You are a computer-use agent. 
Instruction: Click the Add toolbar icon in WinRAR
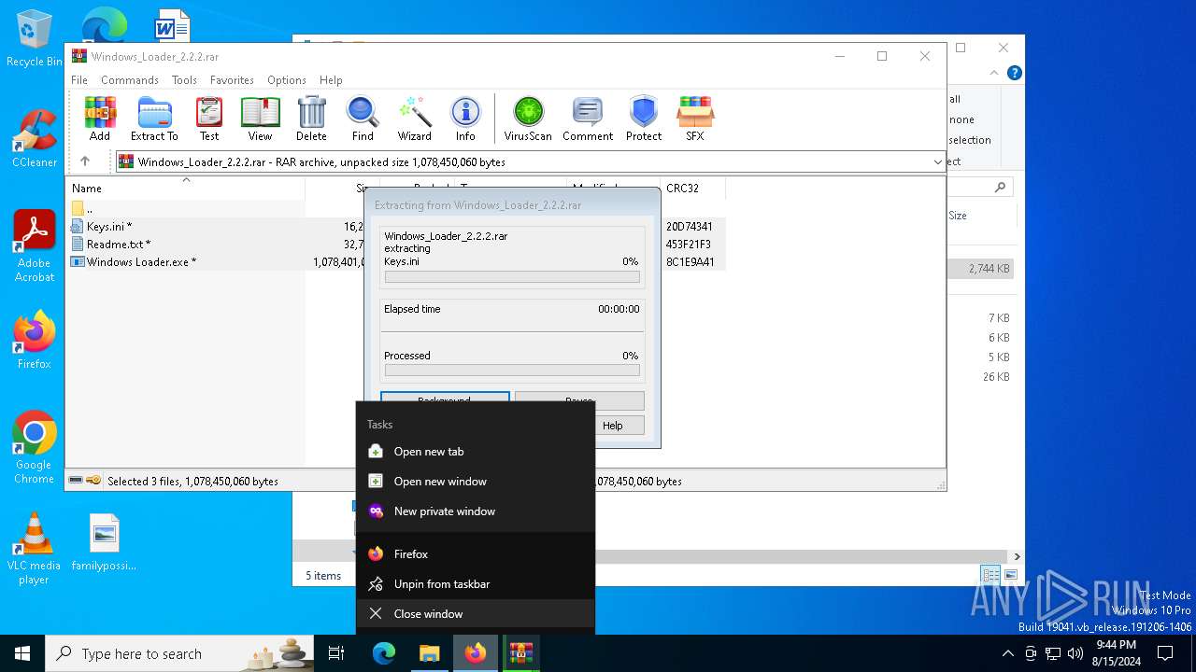tap(100, 119)
